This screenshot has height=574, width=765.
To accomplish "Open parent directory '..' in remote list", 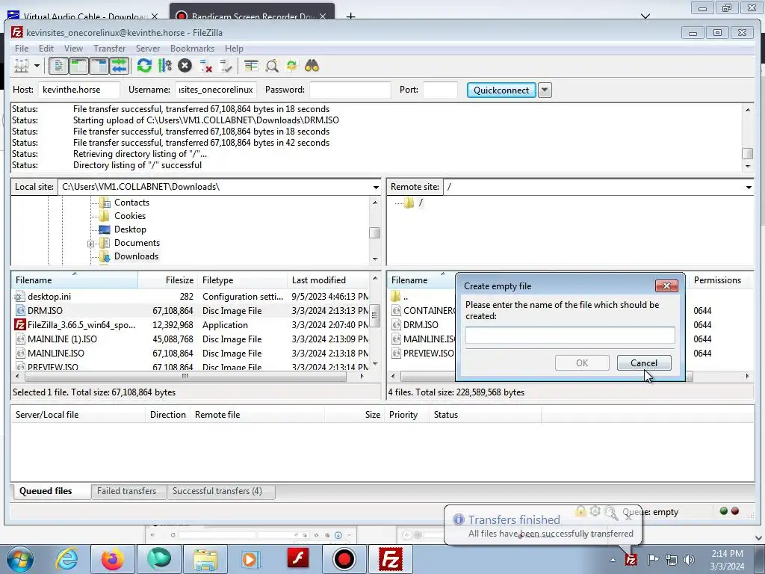I will click(406, 296).
